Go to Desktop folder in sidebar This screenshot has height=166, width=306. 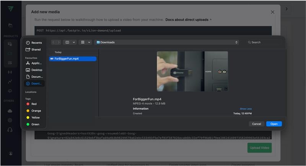pos(34,70)
